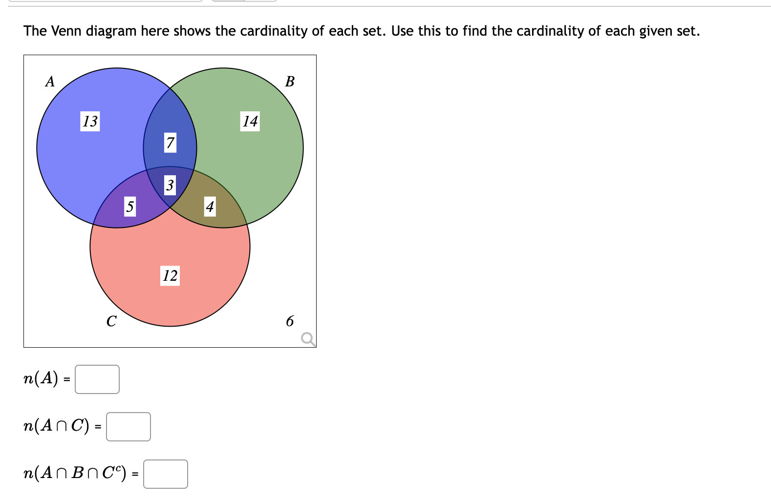Click the region labeled 14 in circle B
The width and height of the screenshot is (771, 500).
click(249, 122)
